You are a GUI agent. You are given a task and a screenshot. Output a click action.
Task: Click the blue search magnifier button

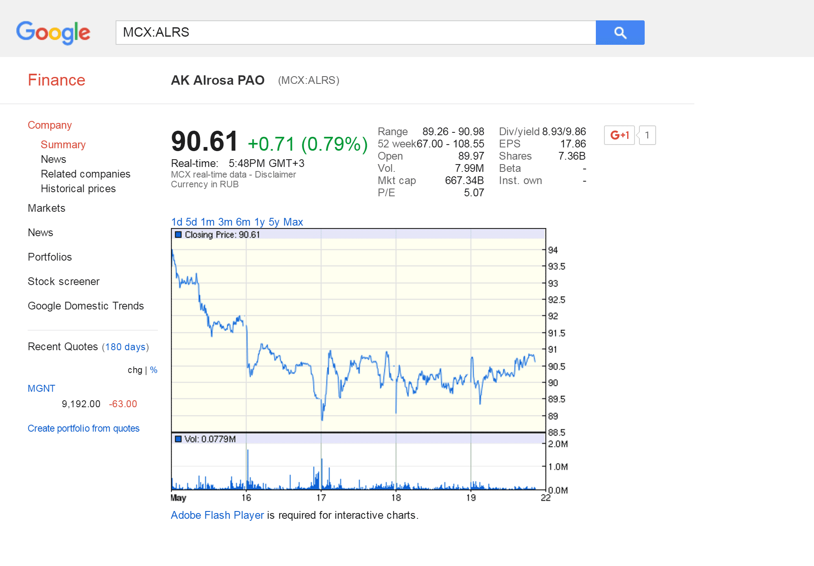pyautogui.click(x=620, y=33)
